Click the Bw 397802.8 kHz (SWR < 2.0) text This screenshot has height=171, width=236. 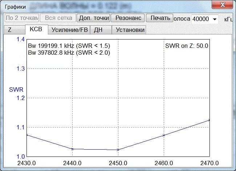pos(69,53)
